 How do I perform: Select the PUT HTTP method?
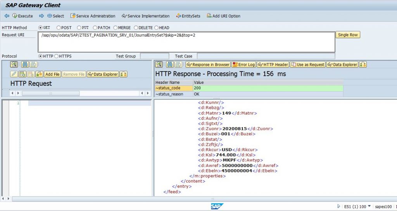tap(79, 28)
